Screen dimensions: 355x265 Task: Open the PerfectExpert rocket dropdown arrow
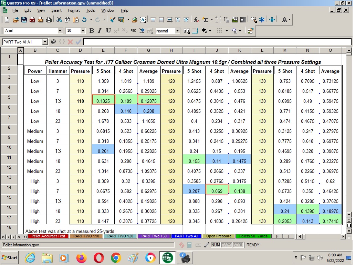click(289, 20)
